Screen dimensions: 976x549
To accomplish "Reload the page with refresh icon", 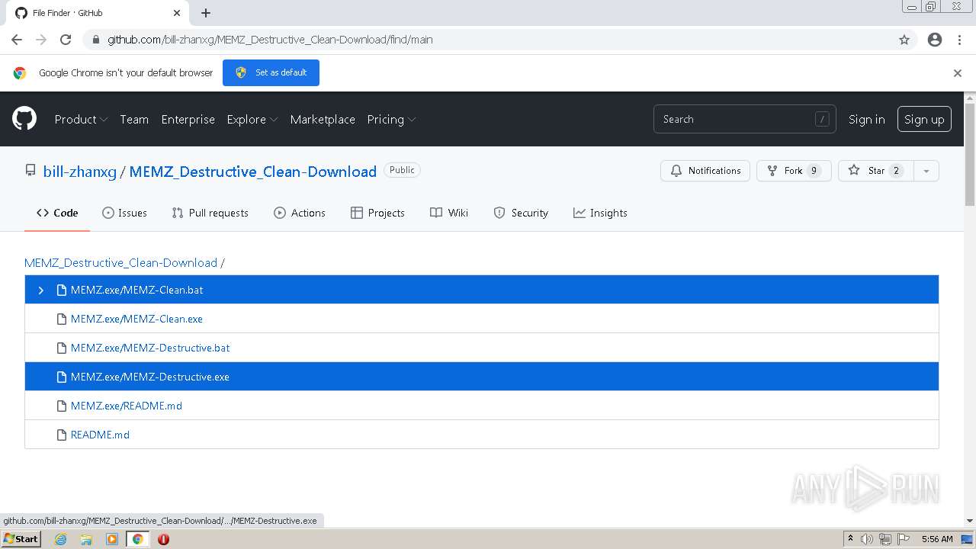I will tap(66, 40).
